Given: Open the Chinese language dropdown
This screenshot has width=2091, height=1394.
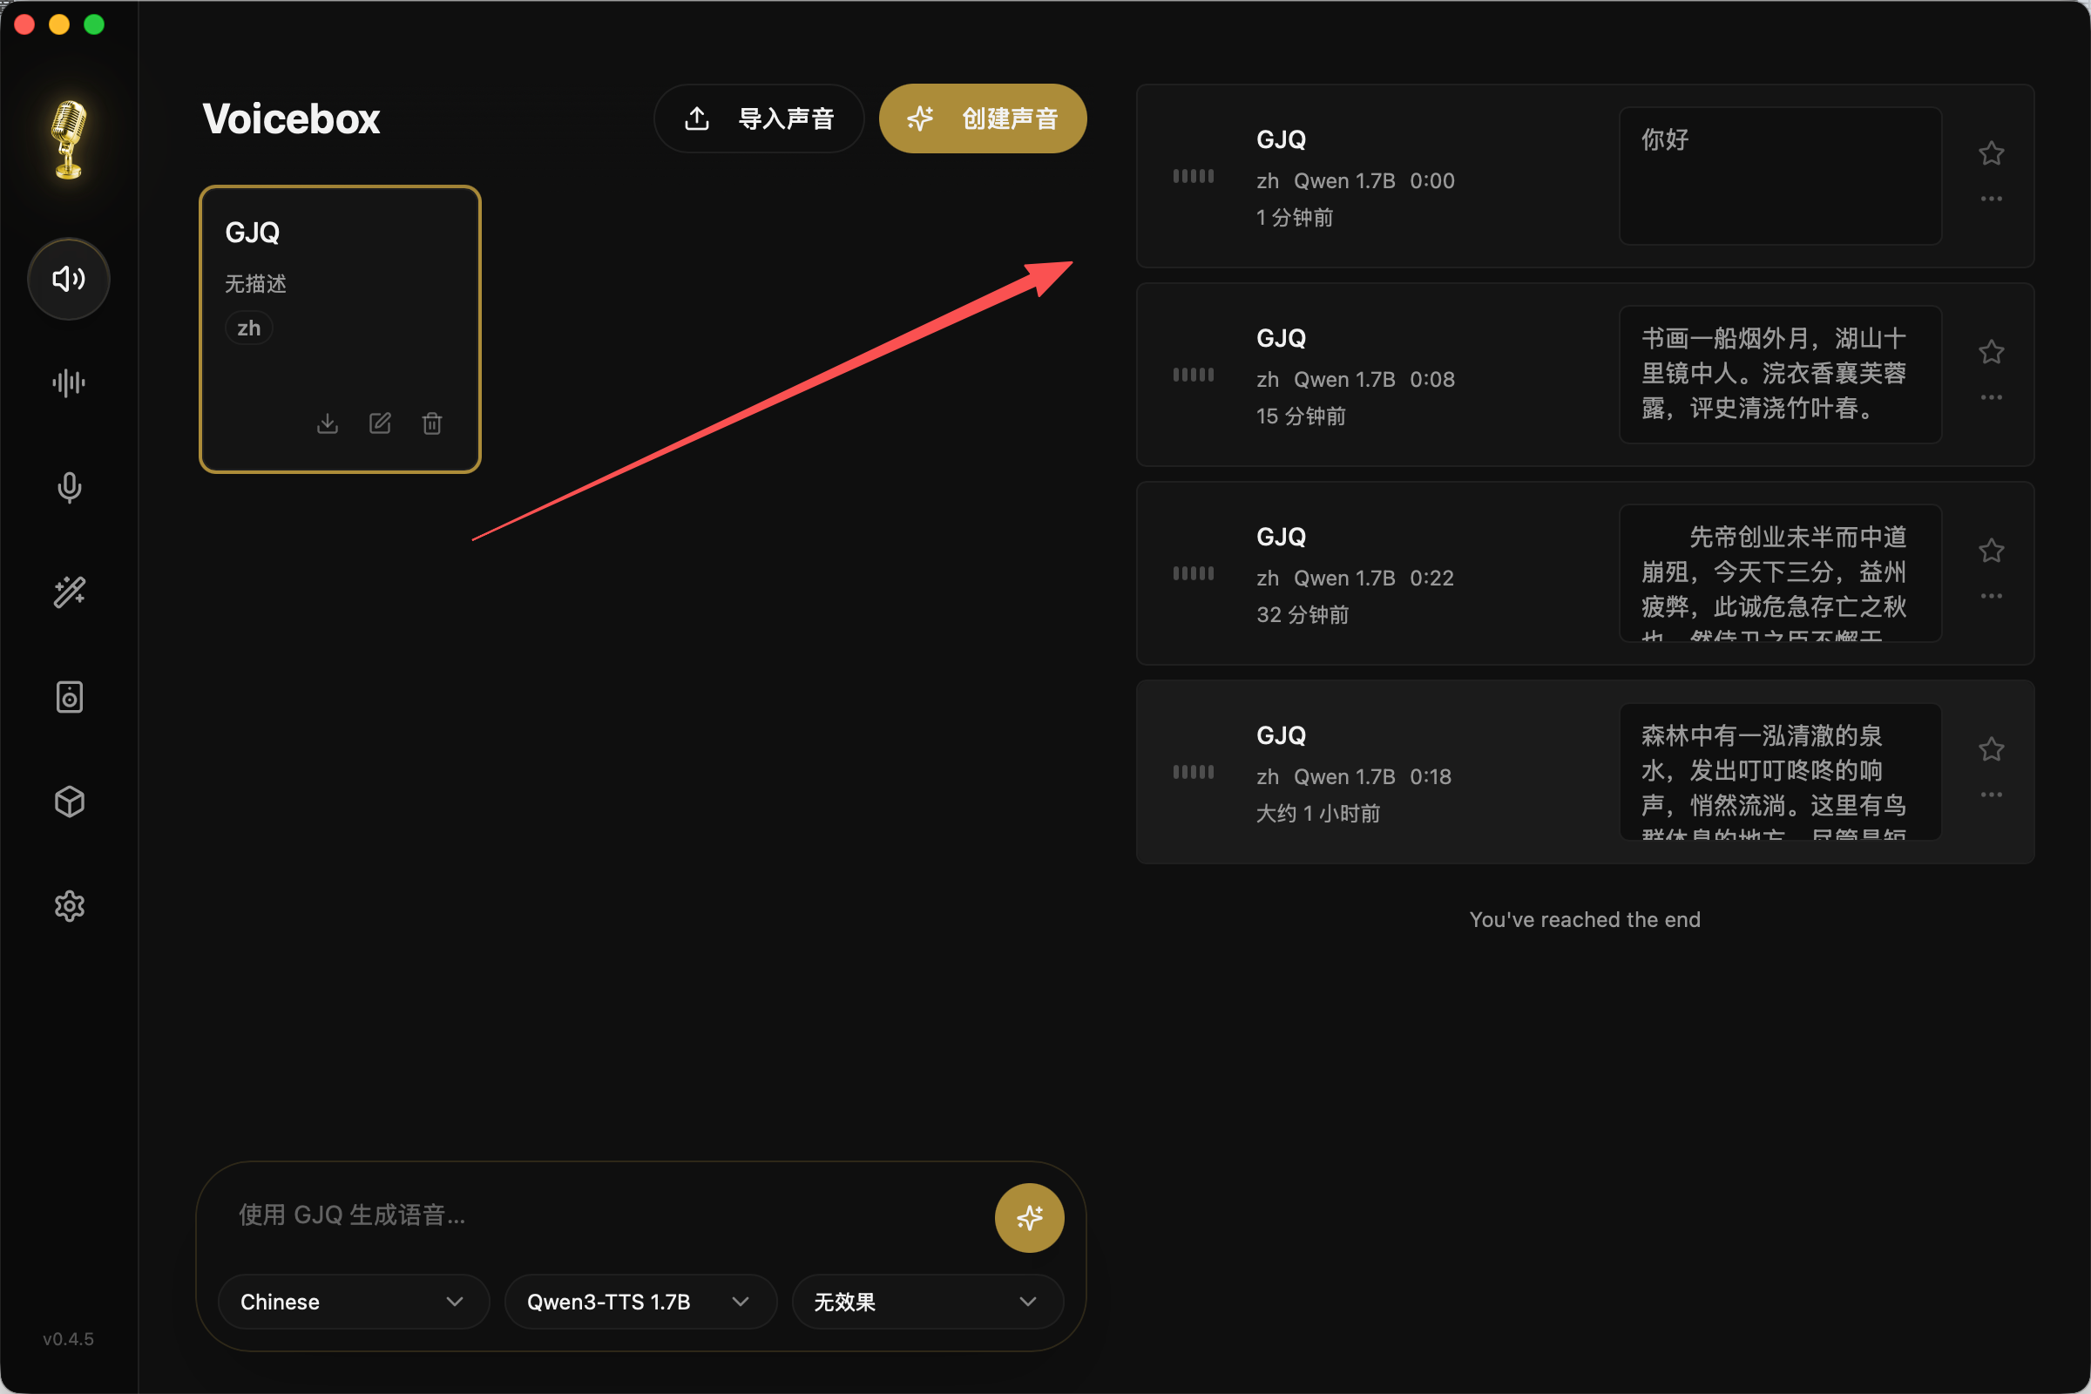Looking at the screenshot, I should 353,1302.
